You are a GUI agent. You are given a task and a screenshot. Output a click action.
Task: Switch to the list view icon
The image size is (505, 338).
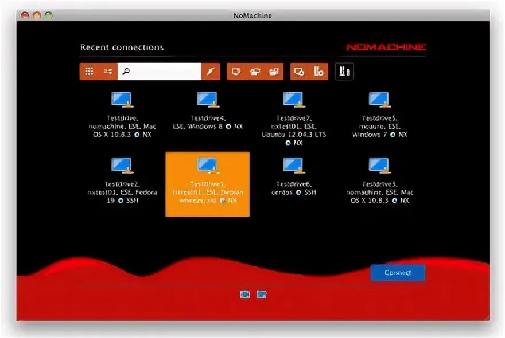pyautogui.click(x=108, y=72)
